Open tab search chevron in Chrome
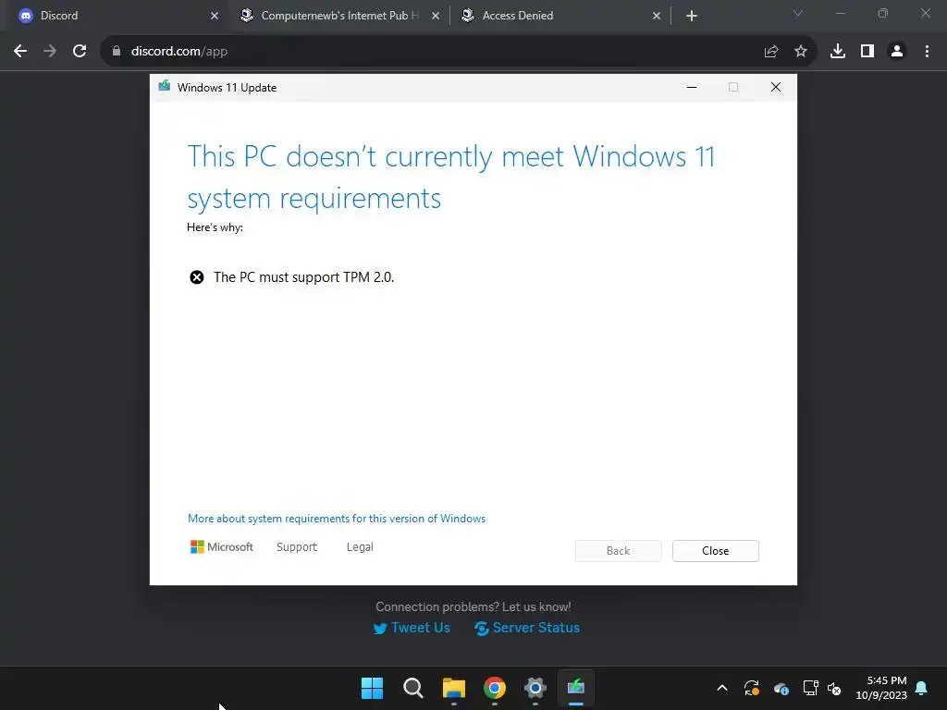The image size is (947, 710). (798, 13)
